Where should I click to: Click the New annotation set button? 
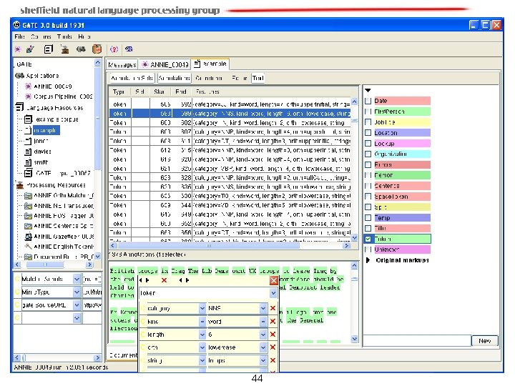click(x=485, y=341)
